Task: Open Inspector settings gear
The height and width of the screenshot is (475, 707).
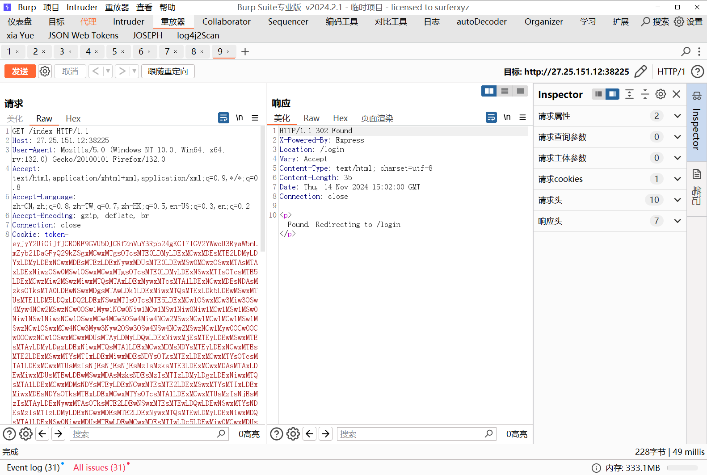Action: click(x=661, y=94)
